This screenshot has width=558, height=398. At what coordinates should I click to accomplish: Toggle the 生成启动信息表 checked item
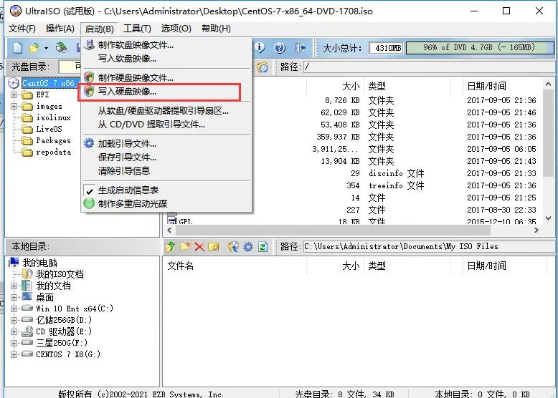[x=166, y=190]
